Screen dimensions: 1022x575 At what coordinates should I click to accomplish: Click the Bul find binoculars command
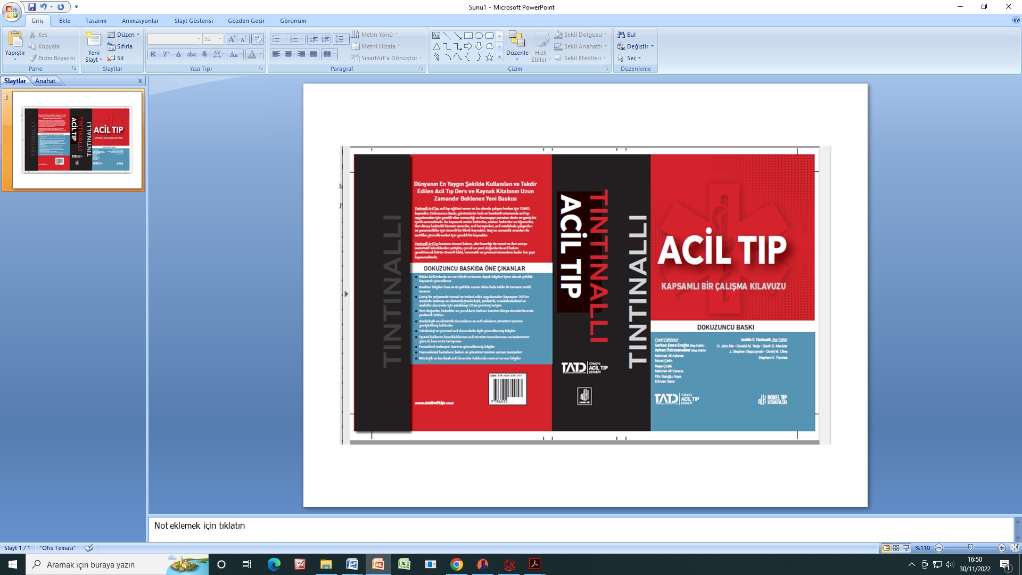click(x=626, y=35)
